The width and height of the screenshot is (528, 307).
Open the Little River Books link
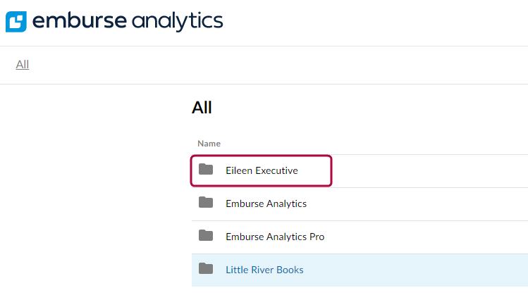(264, 270)
